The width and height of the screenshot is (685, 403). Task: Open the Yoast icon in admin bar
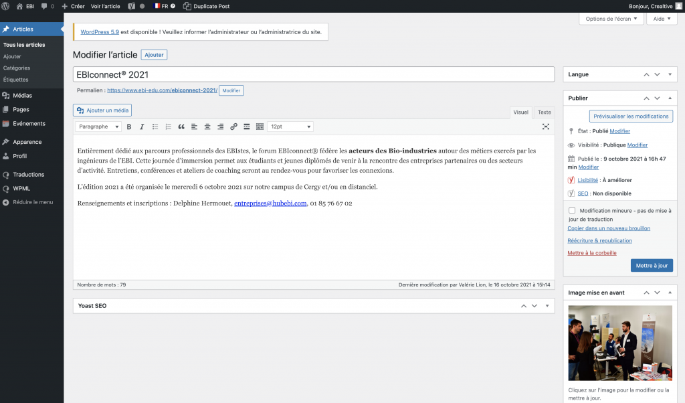pos(132,6)
